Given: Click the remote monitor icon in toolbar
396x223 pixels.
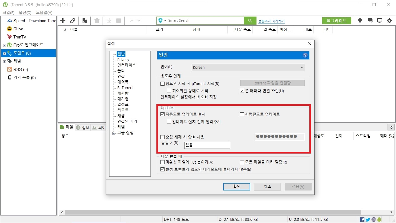Looking at the screenshot, I should (x=380, y=21).
